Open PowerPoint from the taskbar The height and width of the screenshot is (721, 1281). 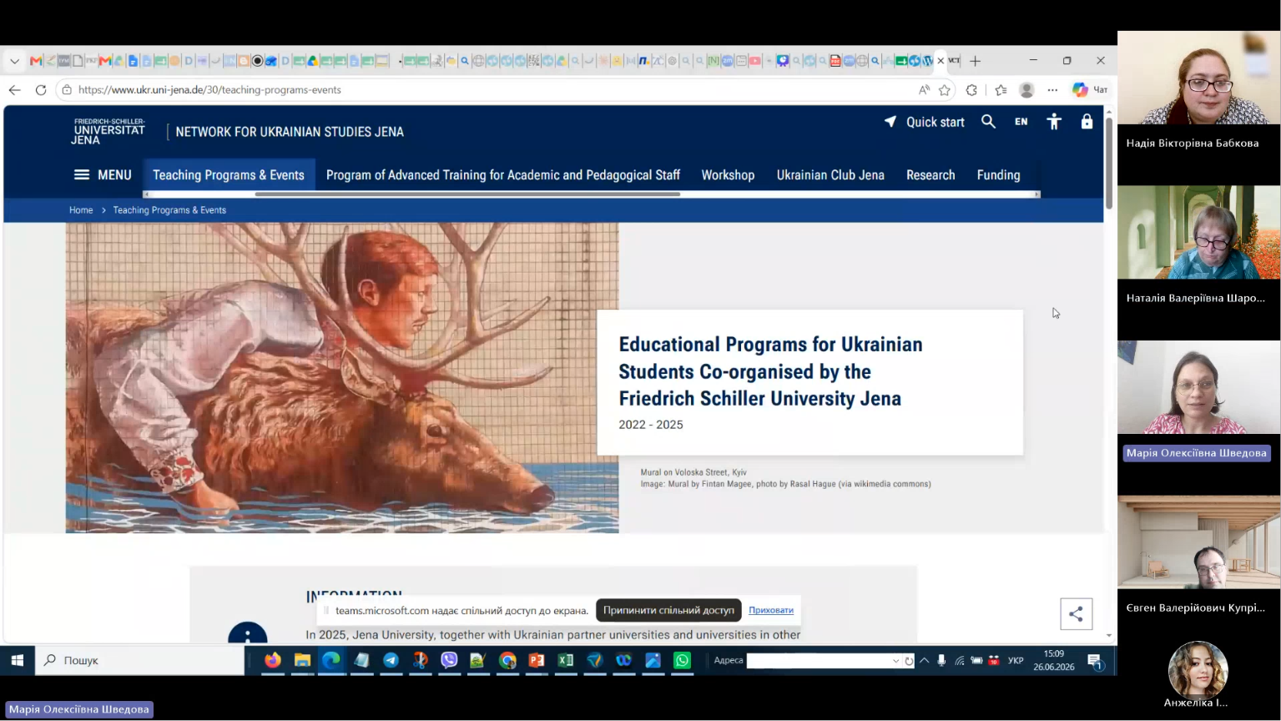537,660
